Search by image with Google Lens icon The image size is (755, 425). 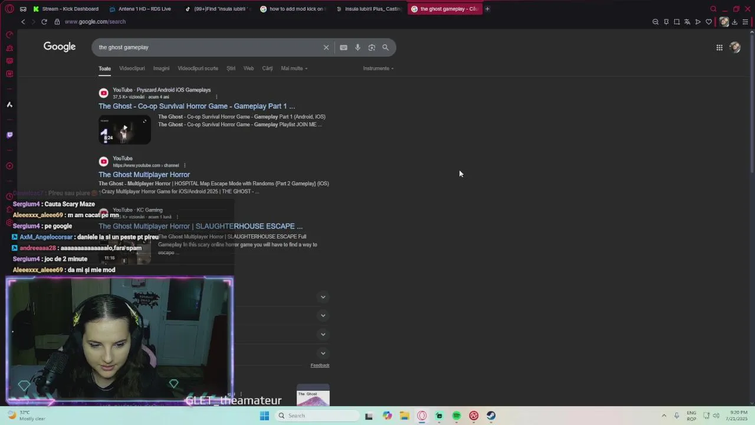(x=372, y=47)
